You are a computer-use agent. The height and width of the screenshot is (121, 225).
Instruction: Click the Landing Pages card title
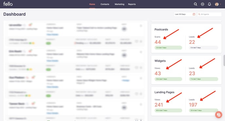pyautogui.click(x=164, y=92)
